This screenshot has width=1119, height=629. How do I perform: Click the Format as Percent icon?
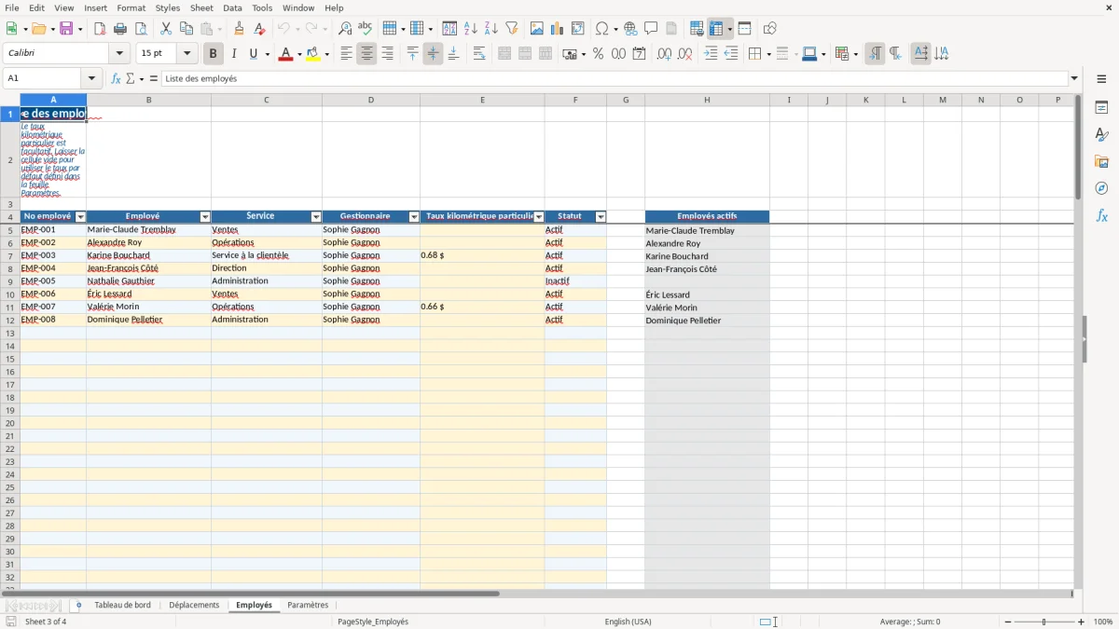point(599,54)
